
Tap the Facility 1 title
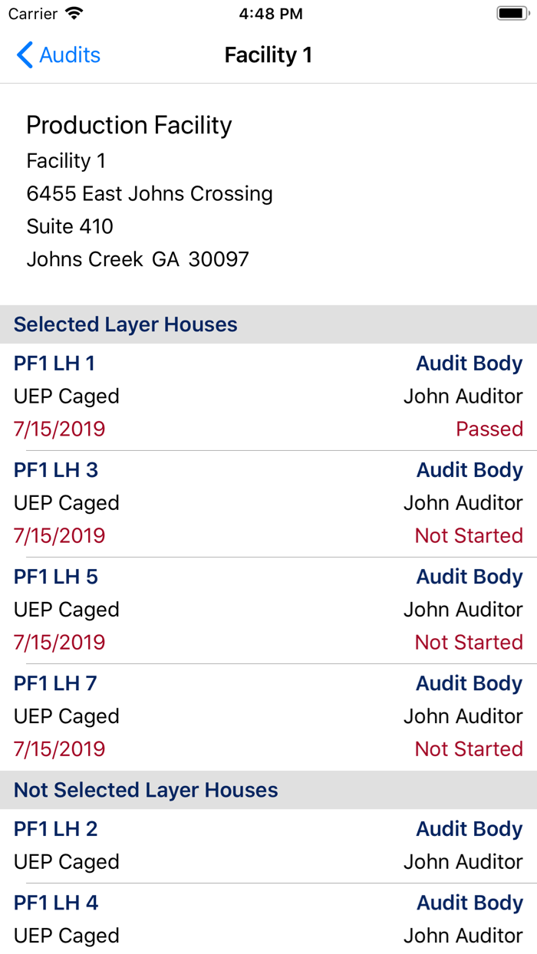268,54
